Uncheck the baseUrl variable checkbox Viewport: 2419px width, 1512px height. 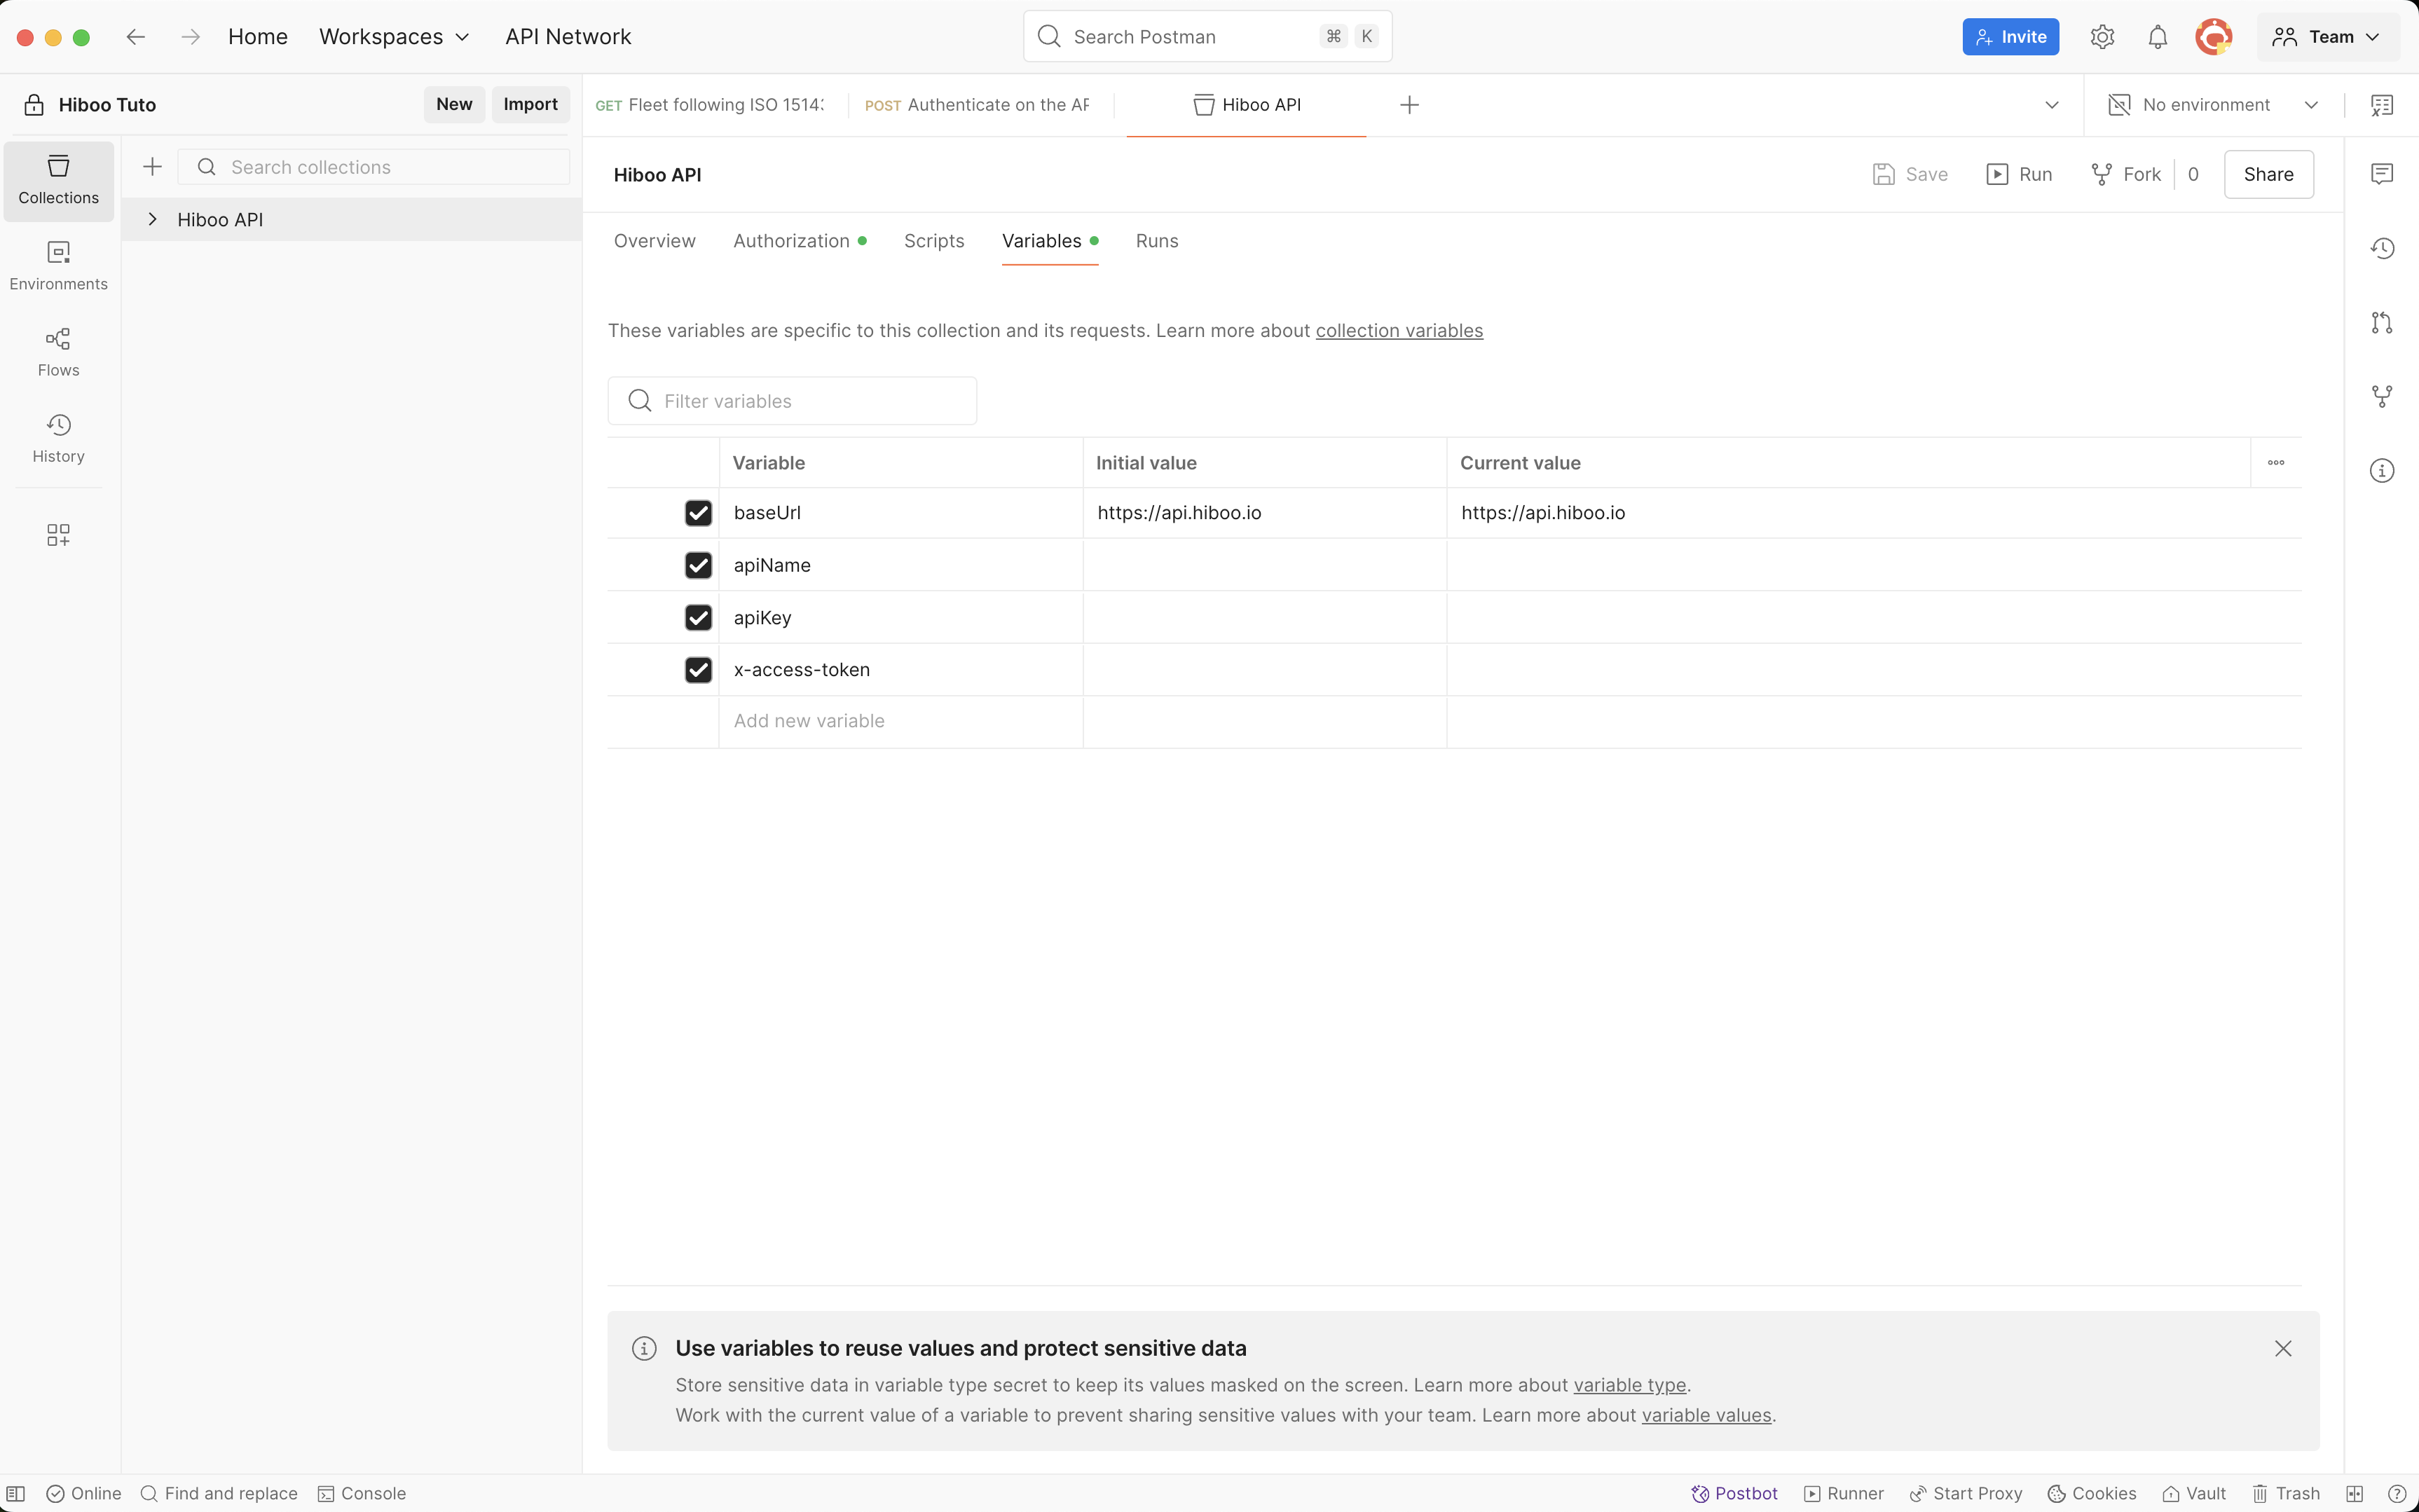(698, 513)
